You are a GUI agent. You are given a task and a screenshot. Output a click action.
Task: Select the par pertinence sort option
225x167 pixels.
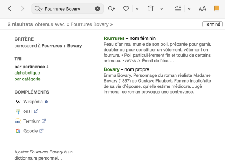point(29,67)
